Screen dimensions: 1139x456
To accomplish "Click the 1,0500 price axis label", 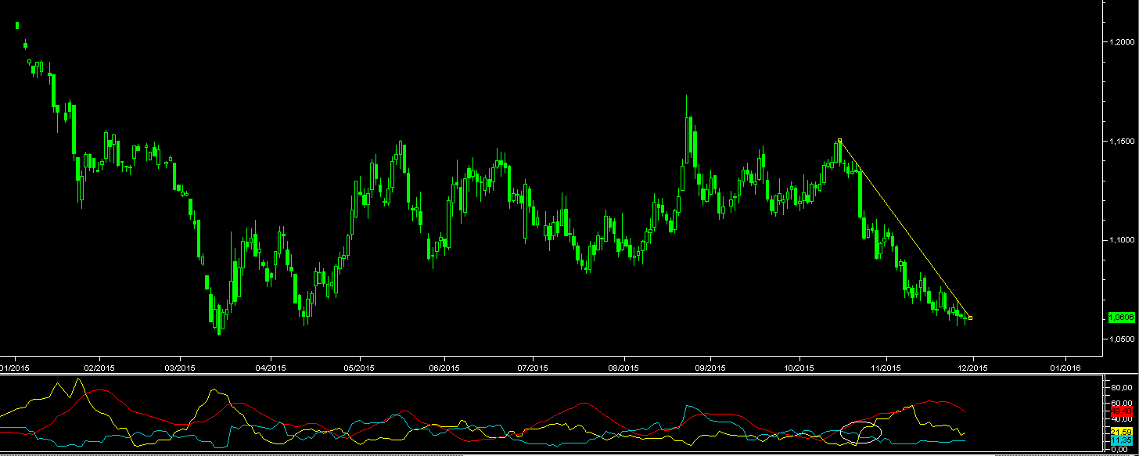I will [1121, 339].
